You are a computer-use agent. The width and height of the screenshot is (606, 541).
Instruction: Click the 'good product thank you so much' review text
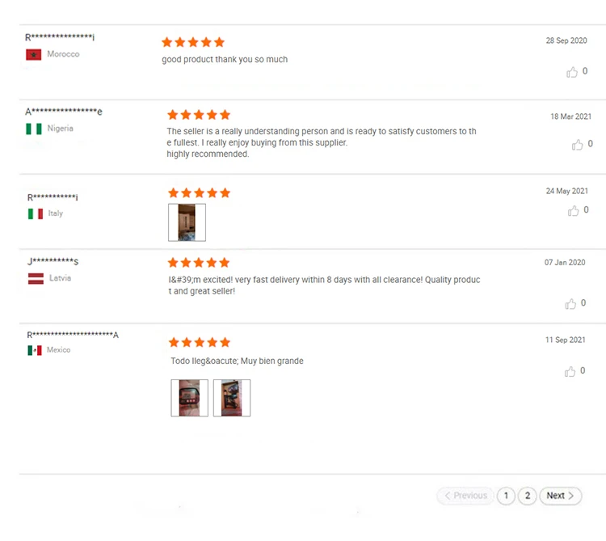225,60
